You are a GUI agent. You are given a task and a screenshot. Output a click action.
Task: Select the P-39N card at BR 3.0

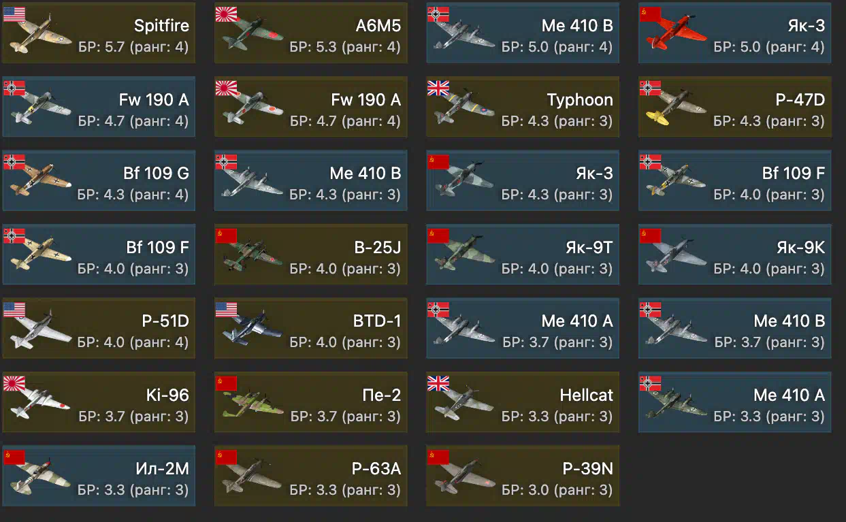point(523,476)
